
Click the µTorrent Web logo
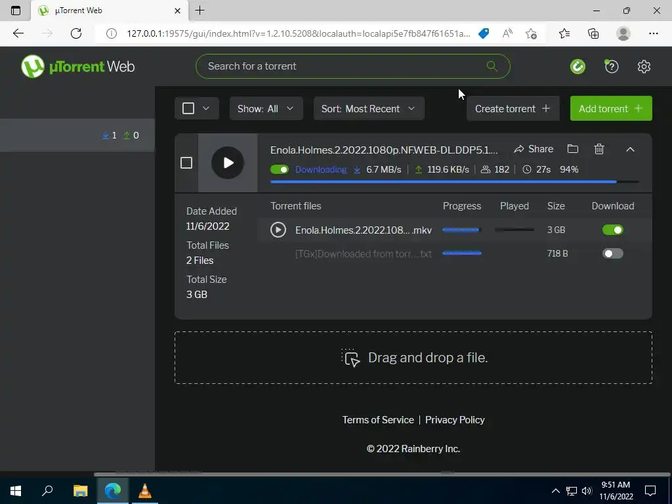click(x=78, y=66)
